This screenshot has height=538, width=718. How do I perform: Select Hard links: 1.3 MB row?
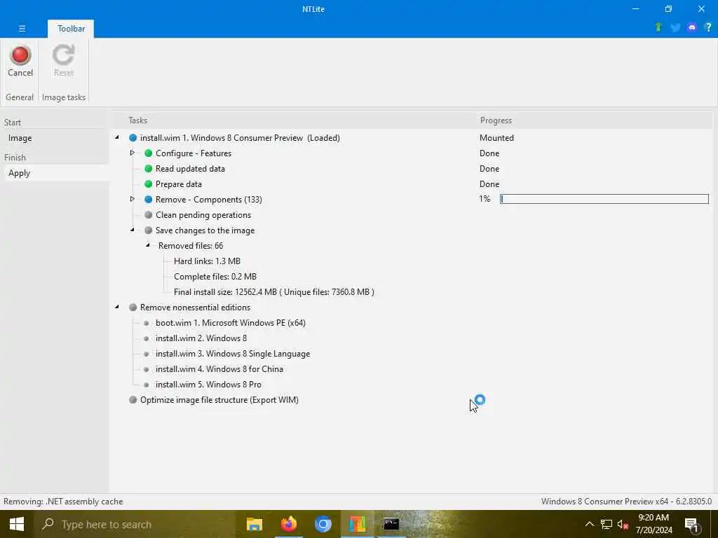(207, 261)
